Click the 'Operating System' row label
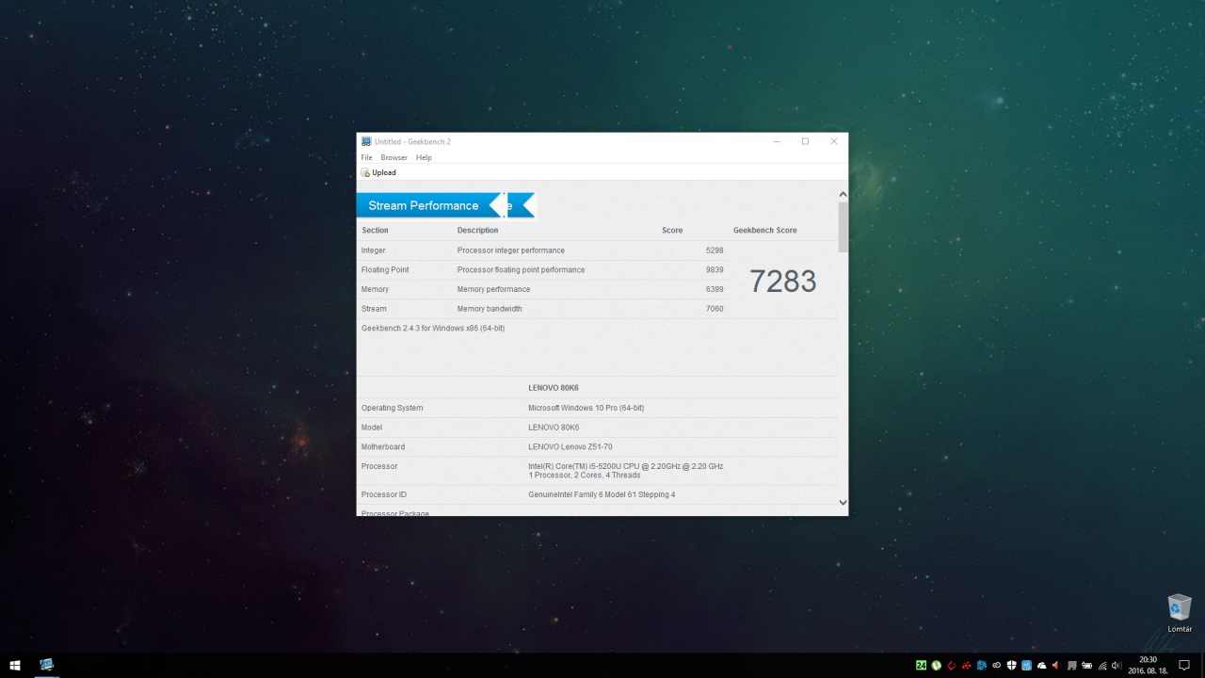This screenshot has height=678, width=1205. [x=393, y=408]
